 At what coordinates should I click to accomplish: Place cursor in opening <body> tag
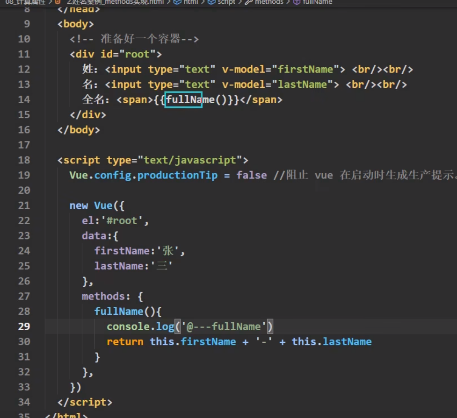point(75,24)
